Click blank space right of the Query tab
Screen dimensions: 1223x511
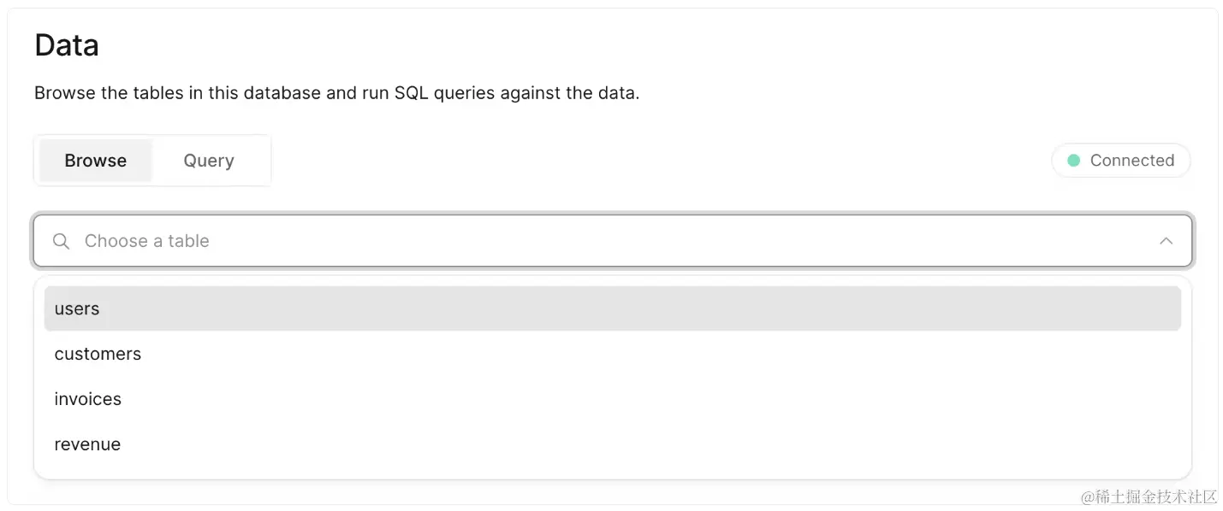599,161
